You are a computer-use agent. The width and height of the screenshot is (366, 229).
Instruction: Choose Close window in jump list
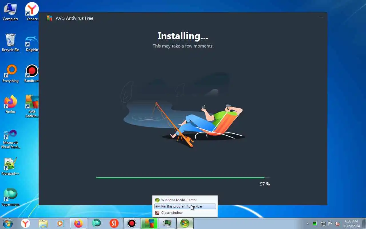click(185, 213)
